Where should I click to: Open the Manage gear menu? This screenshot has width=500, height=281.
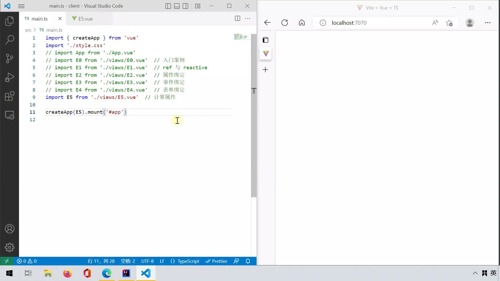[x=9, y=247]
